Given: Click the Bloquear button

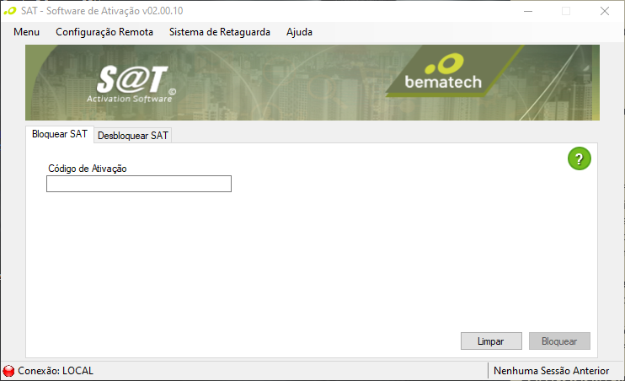Looking at the screenshot, I should [x=559, y=341].
